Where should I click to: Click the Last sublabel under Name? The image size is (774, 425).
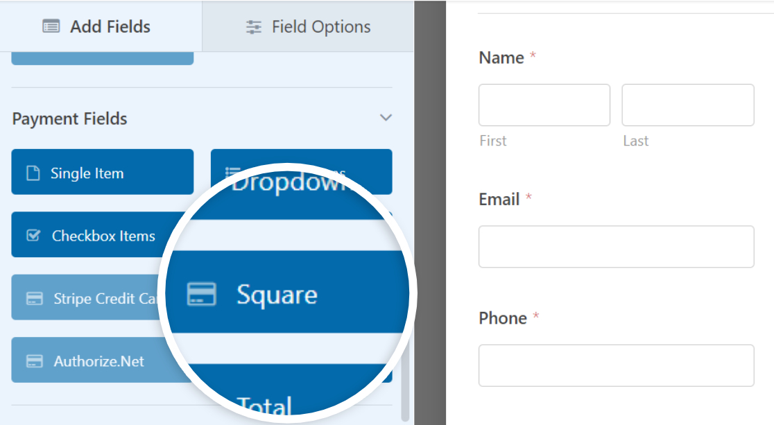(635, 141)
